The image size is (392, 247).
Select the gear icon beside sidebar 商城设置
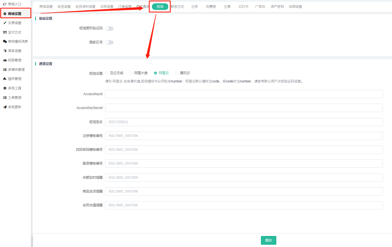(x=5, y=14)
